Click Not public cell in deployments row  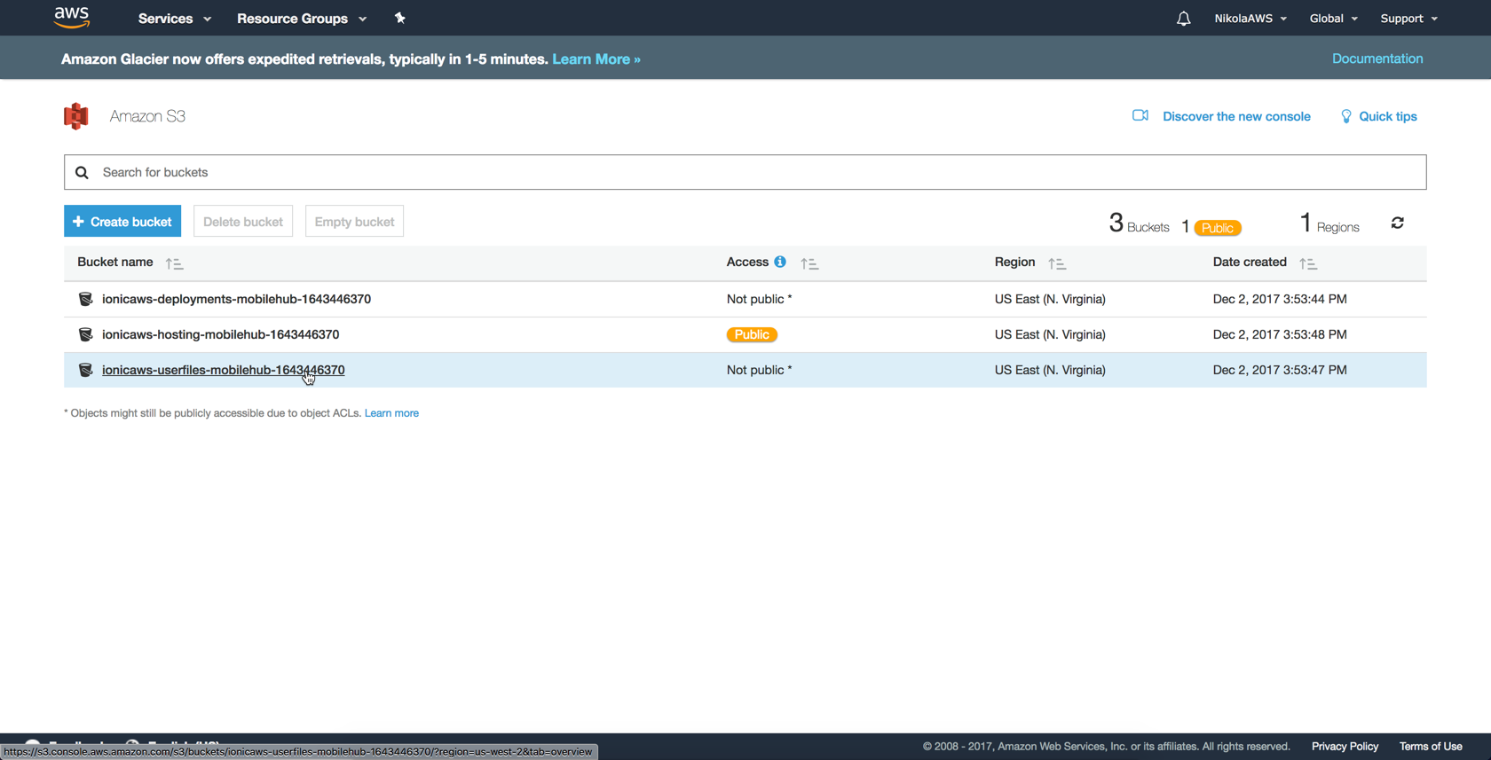point(759,299)
